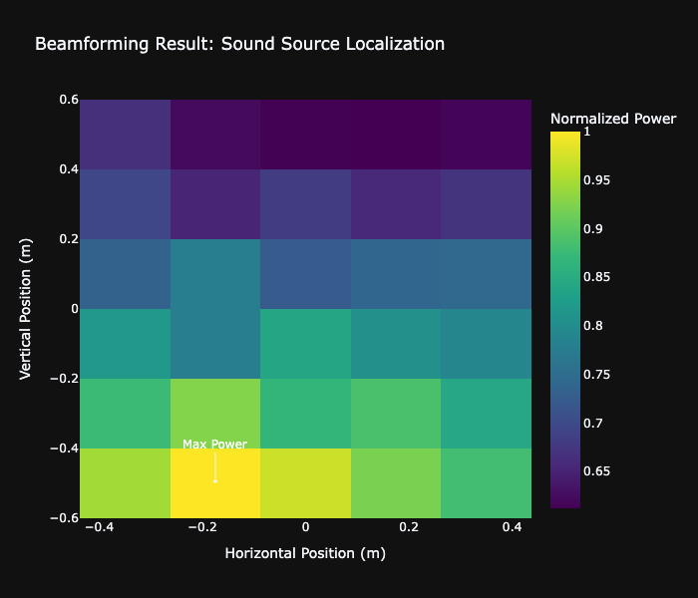Click the light green cell directly above Max Power label
Viewport: 698px width, 598px height.
[x=215, y=409]
